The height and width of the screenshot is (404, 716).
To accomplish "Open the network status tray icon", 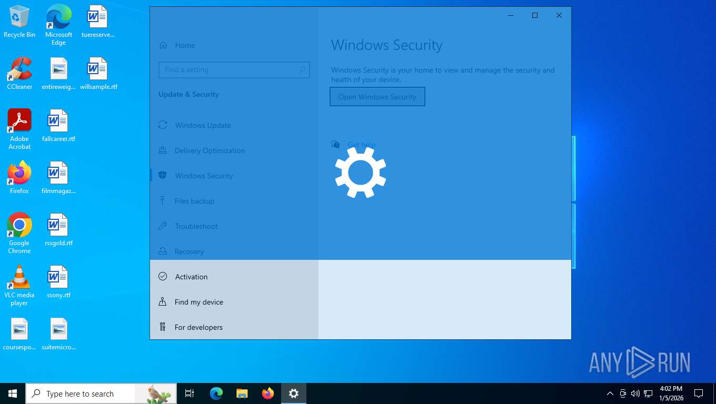I will click(648, 393).
